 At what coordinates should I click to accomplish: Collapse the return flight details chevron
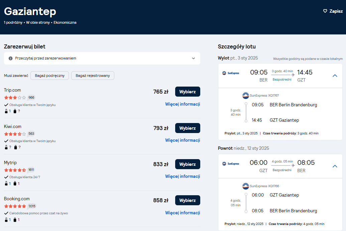[335, 166]
